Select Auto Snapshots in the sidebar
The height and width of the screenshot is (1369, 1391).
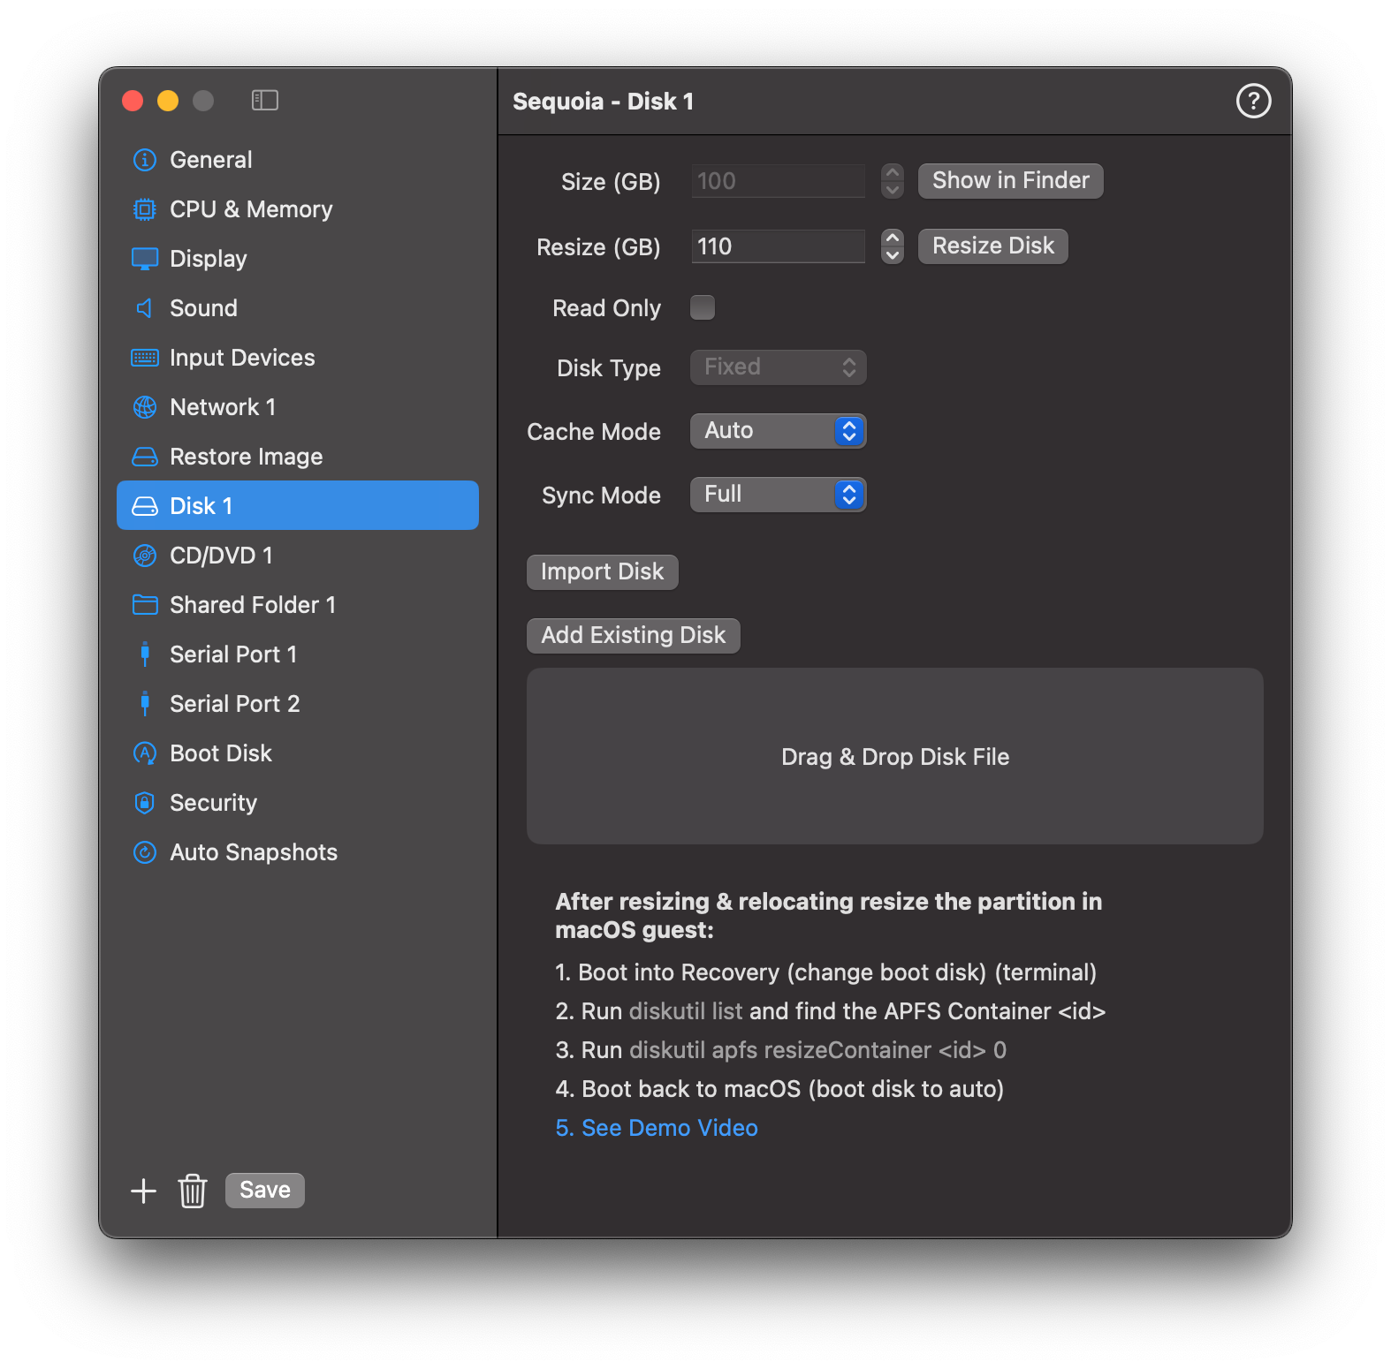click(253, 852)
